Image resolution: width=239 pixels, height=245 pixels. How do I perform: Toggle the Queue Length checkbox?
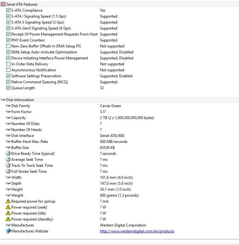8,88
